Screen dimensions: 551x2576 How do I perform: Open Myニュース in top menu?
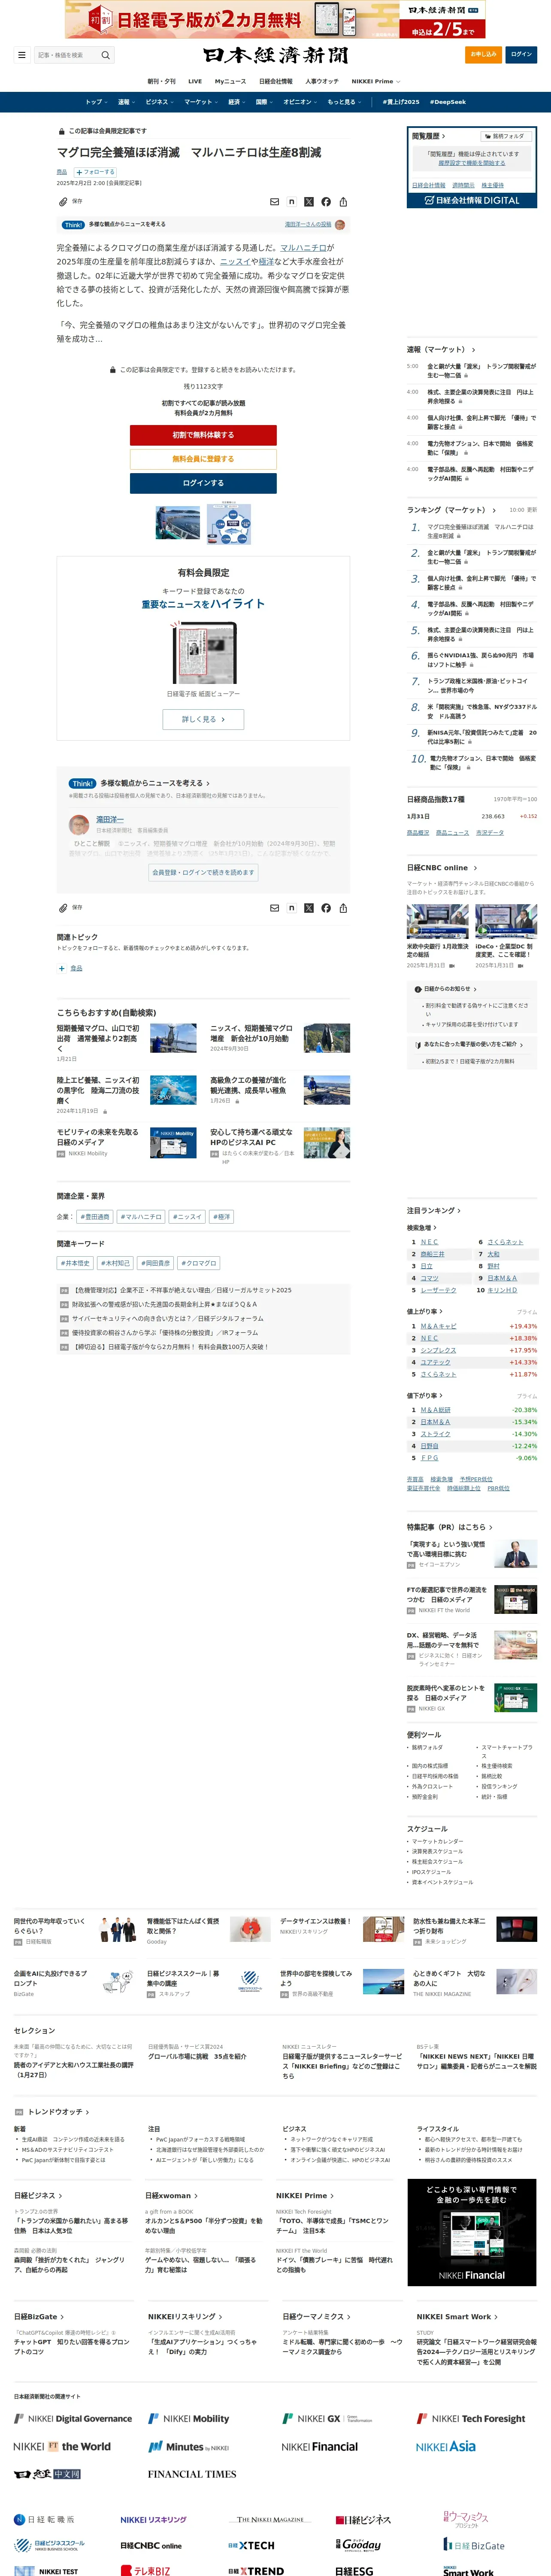pos(230,81)
